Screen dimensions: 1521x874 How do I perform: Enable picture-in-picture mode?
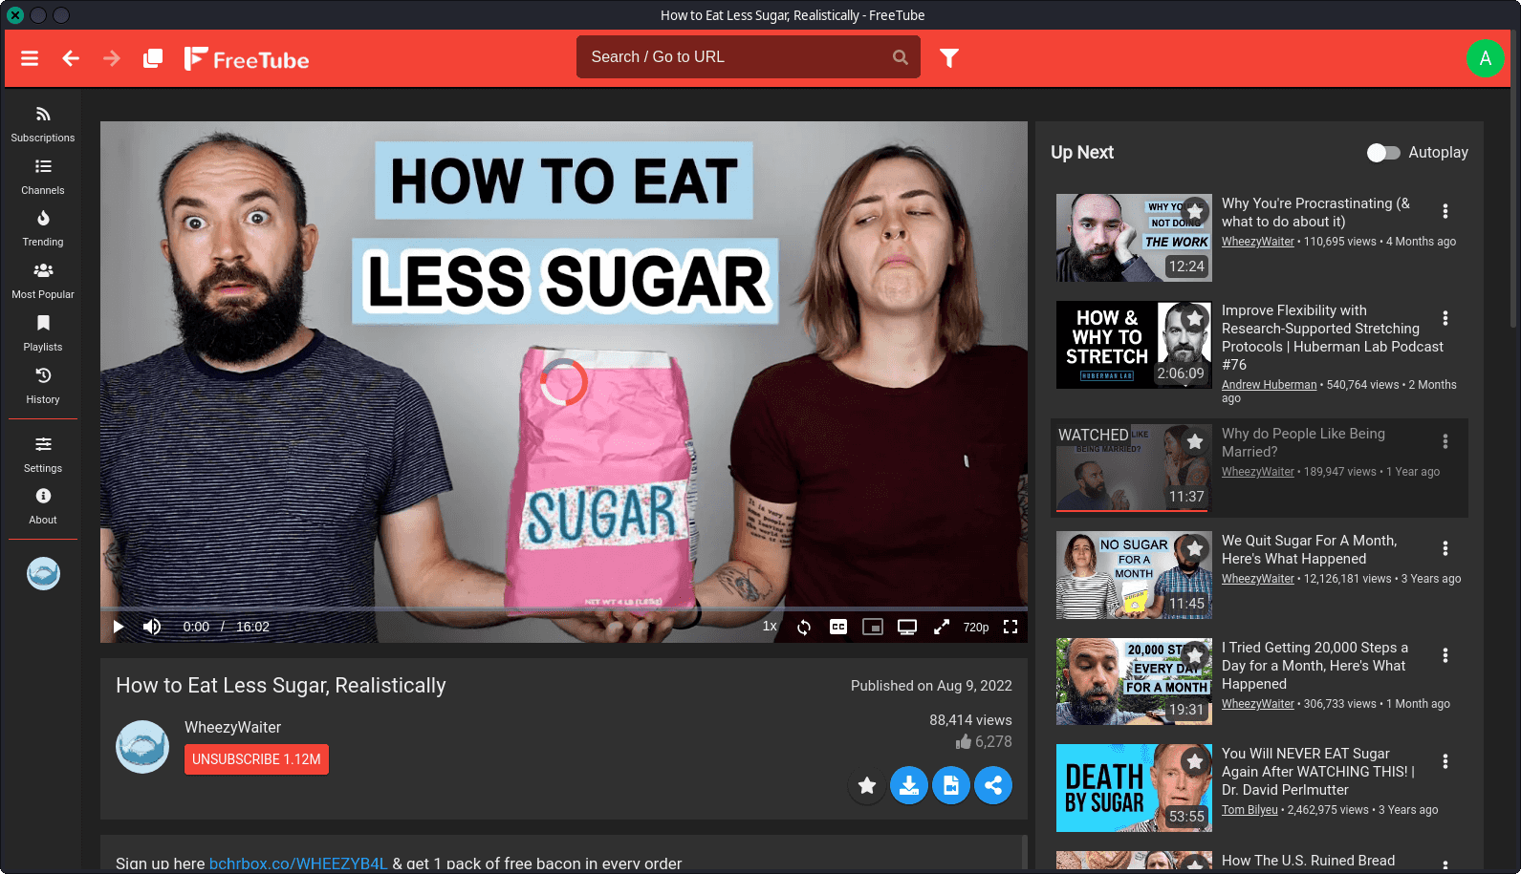coord(873,627)
